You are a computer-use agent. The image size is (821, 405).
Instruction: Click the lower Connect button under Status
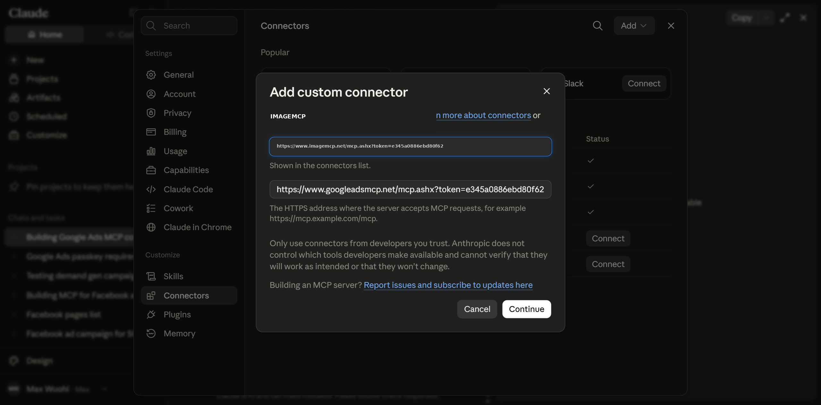[x=608, y=264]
